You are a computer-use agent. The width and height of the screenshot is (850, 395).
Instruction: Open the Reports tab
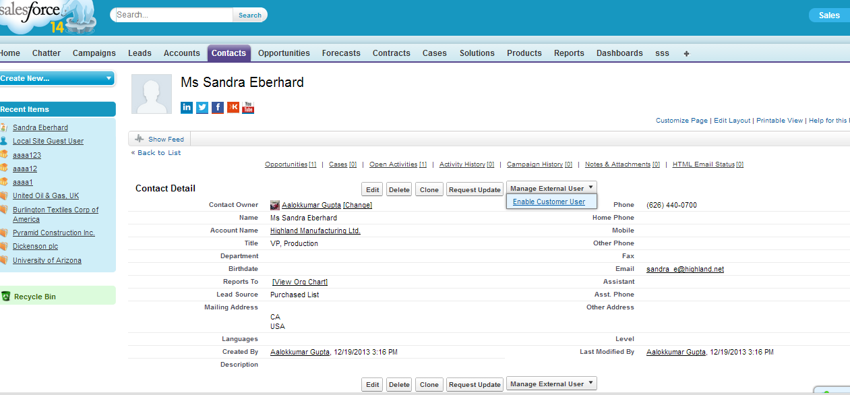coord(569,53)
